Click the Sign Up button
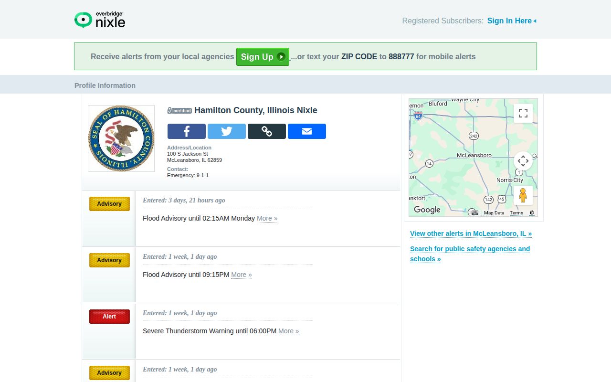611x382 pixels. [263, 57]
